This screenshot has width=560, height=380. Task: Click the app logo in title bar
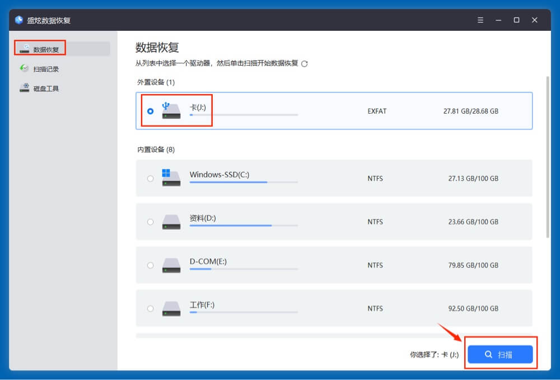click(19, 20)
